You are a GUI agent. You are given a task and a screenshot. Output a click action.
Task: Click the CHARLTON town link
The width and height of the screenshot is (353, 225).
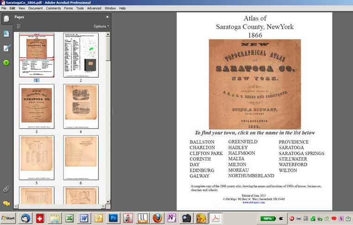pos(202,148)
